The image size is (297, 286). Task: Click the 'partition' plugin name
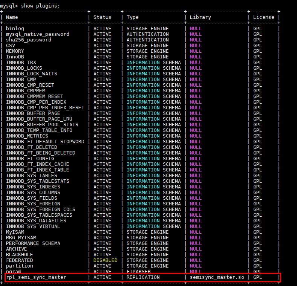tap(20, 266)
